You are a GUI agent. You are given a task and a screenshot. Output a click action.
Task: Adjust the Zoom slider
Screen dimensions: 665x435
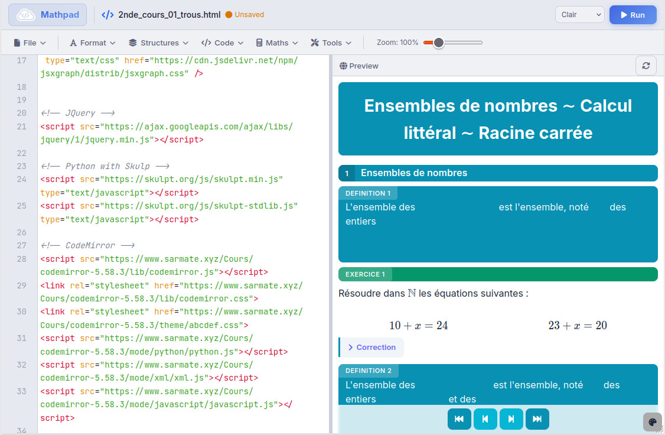click(x=439, y=43)
